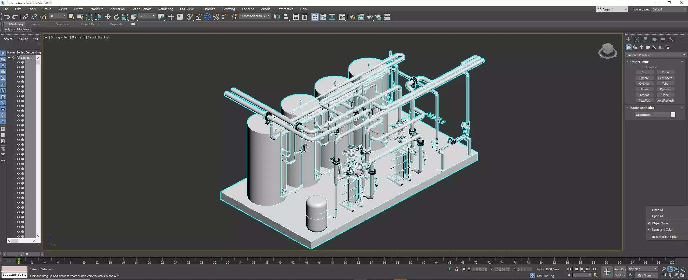This screenshot has width=688, height=280.
Task: Open the Utilities wrench panel
Action: coord(671,40)
